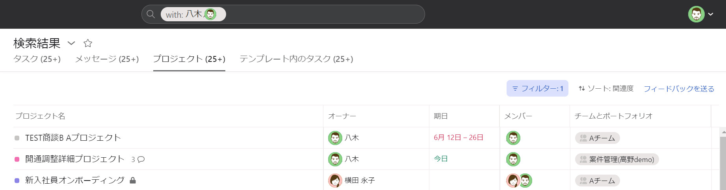Open the profile avatar menu at top right
Viewport: 726px width, 190px height.
[x=701, y=14]
